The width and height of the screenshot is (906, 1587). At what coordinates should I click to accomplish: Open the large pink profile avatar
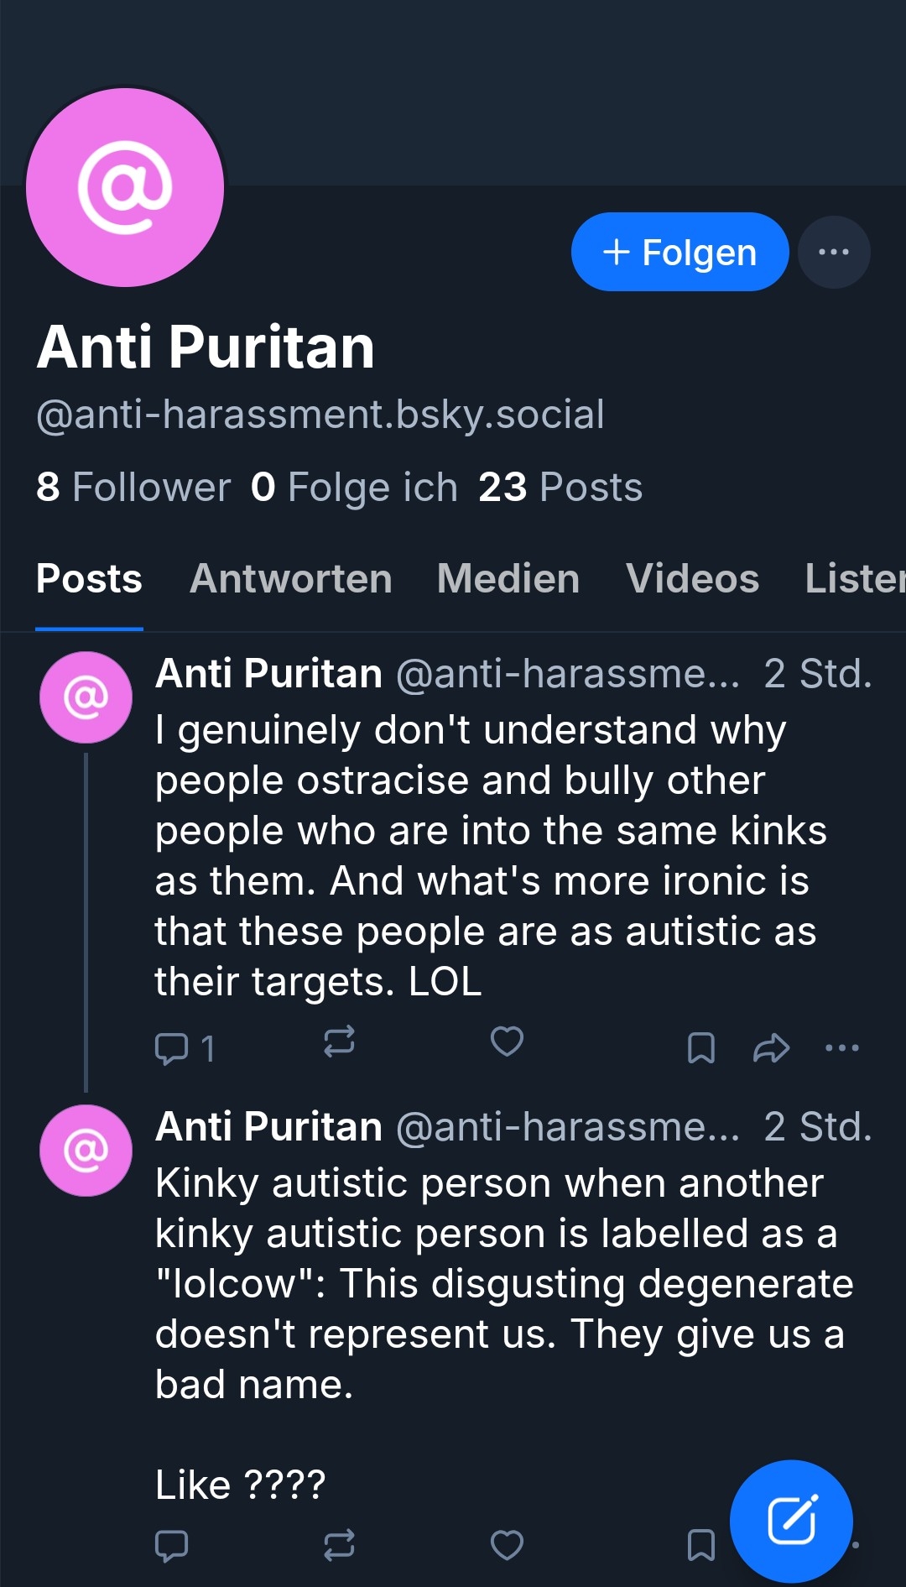(x=125, y=187)
